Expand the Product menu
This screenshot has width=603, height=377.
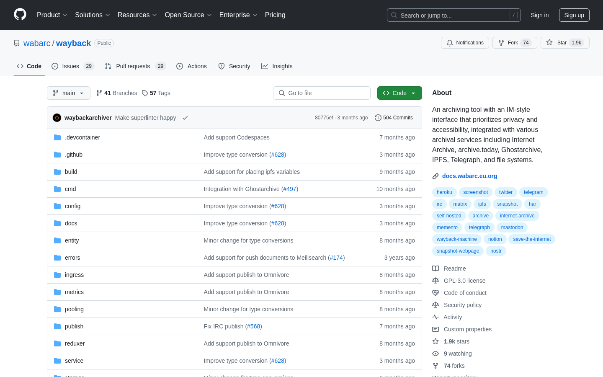52,15
